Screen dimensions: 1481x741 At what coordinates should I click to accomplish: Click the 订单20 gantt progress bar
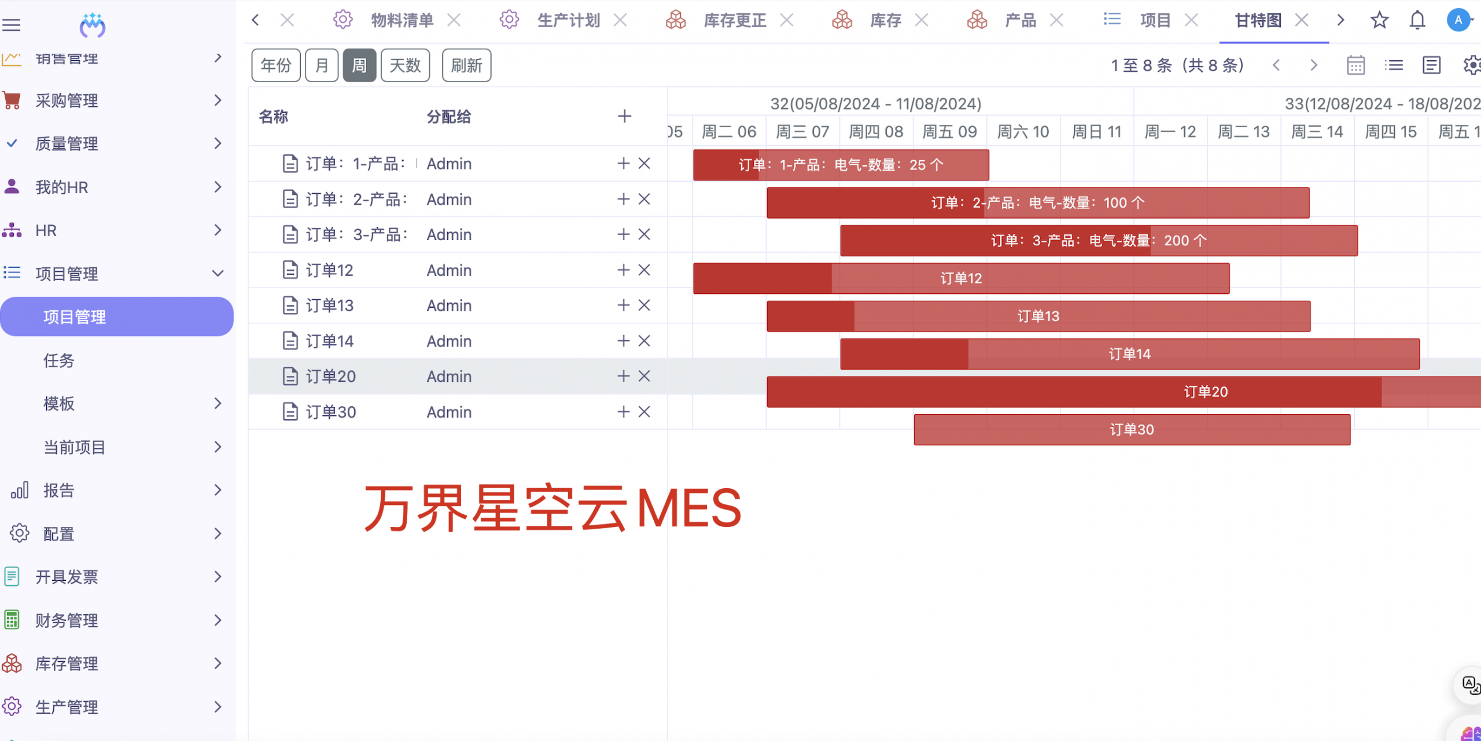tap(1123, 392)
